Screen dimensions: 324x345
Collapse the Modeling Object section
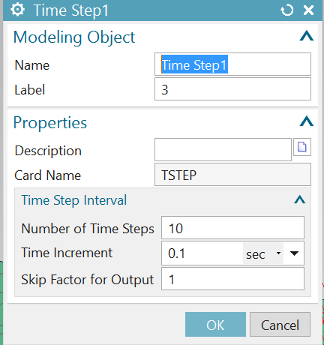click(x=307, y=36)
